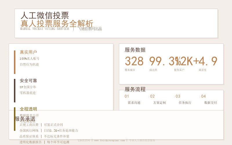
Task: Click the '328' statistic value
Action: (x=134, y=61)
